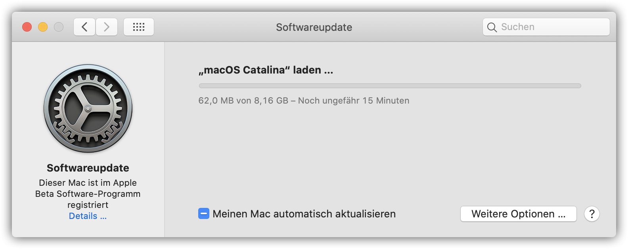Click the magnifying glass search icon
The image size is (628, 249).
492,27
